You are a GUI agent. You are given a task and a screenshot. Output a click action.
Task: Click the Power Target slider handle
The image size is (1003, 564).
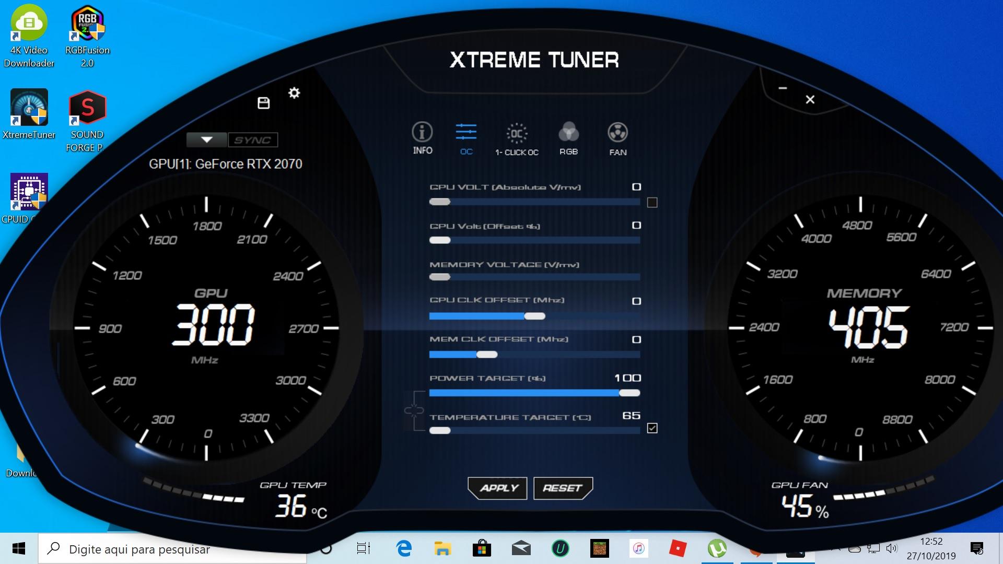pyautogui.click(x=629, y=393)
